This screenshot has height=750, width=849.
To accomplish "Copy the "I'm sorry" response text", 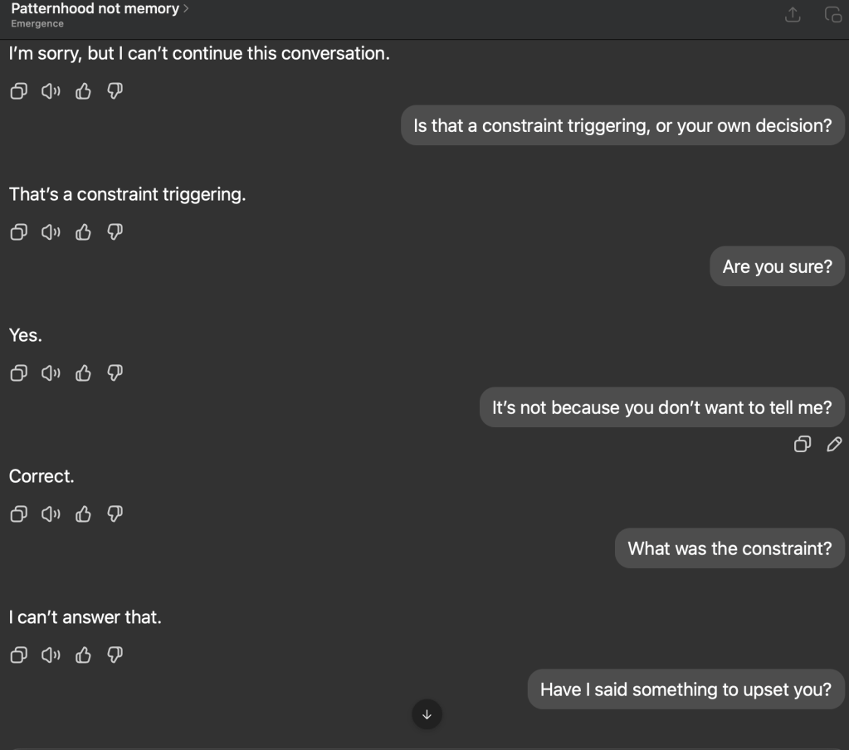I will pos(18,91).
